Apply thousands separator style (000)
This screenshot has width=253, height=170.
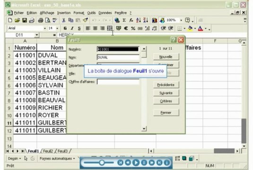(x=140, y=28)
